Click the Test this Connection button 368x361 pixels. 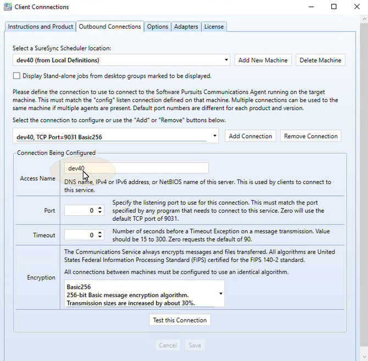point(180,320)
